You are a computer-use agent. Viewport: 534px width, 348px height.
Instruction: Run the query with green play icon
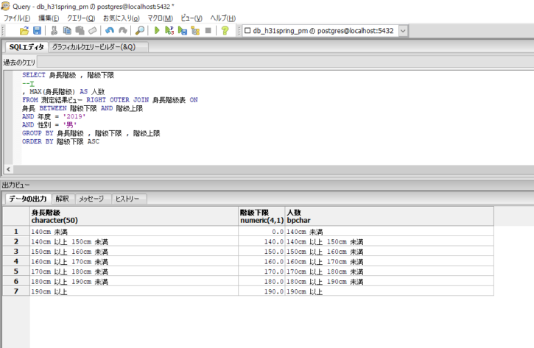coord(157,31)
